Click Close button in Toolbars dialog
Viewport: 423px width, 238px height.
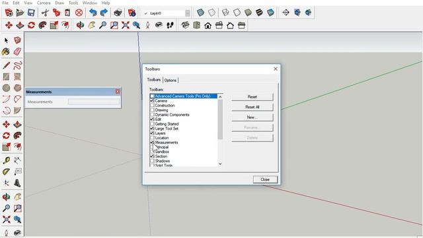[265, 179]
